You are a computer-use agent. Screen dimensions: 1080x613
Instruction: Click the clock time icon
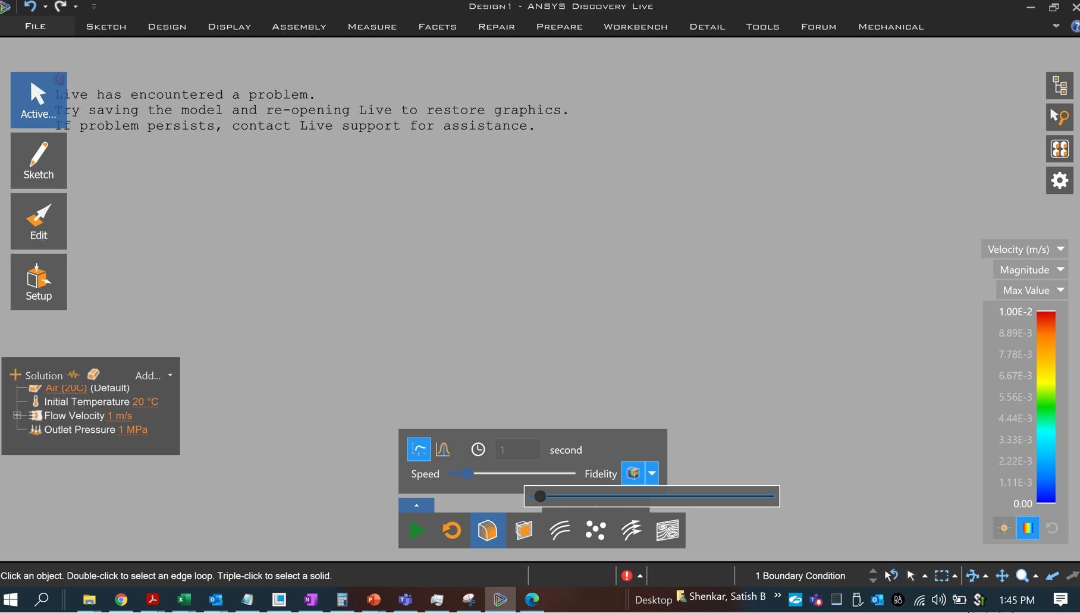point(478,449)
